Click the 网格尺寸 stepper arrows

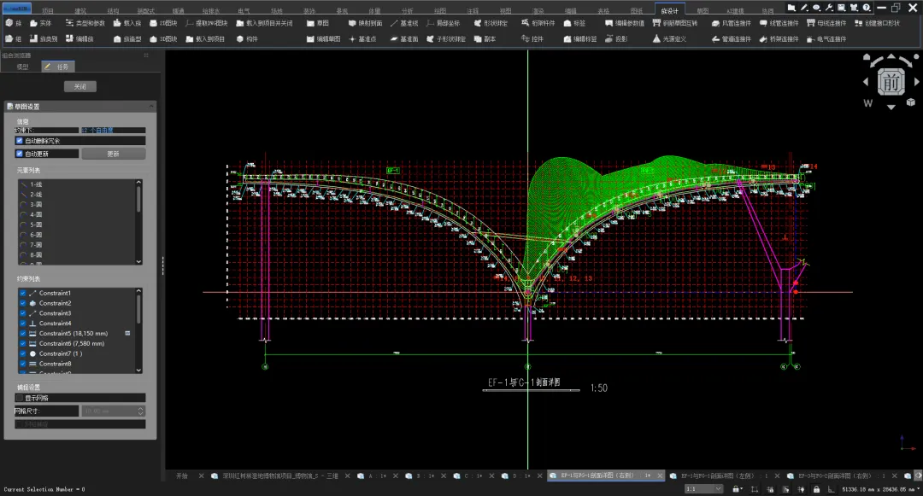(x=141, y=411)
